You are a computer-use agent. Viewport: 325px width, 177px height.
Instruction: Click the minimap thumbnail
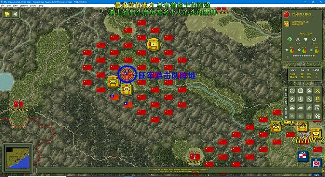click(x=17, y=158)
